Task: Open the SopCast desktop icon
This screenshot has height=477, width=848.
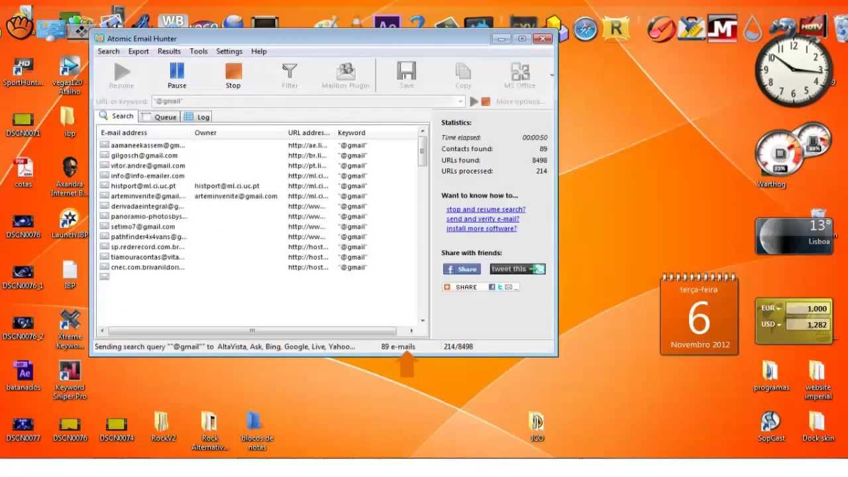Action: coord(770,427)
